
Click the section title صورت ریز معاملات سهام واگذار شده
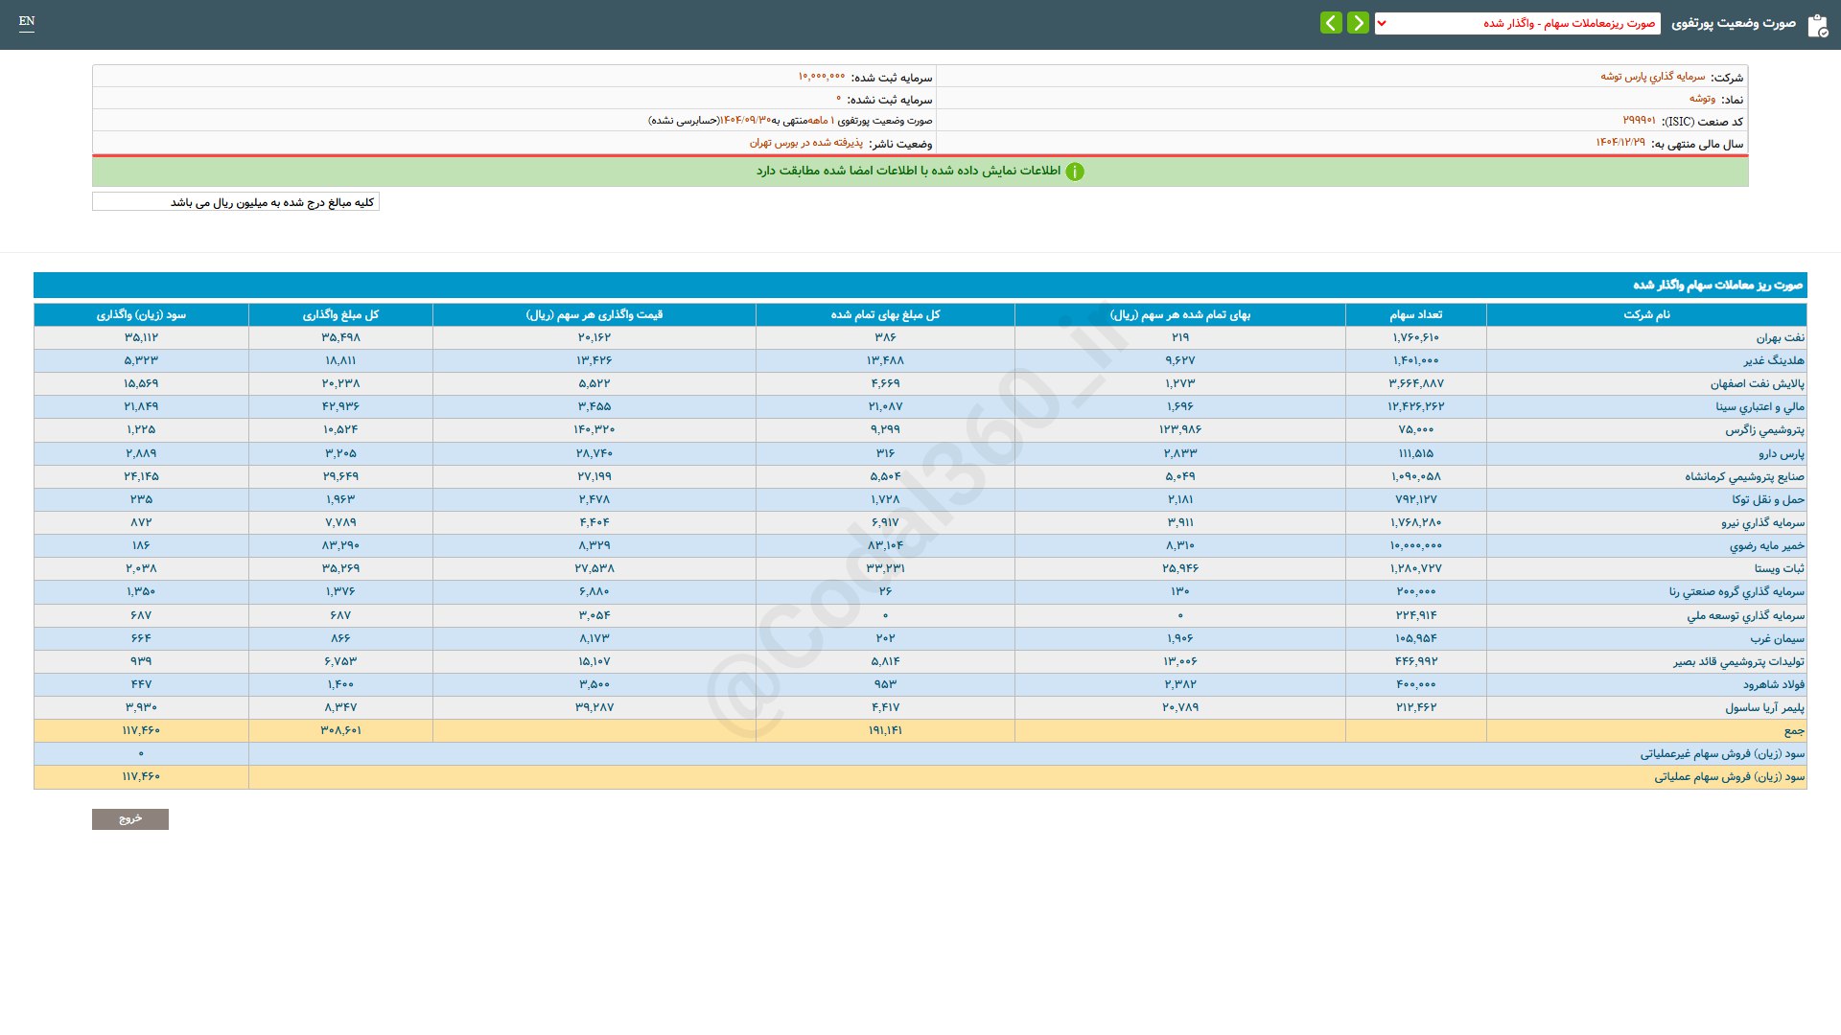pos(1717,285)
